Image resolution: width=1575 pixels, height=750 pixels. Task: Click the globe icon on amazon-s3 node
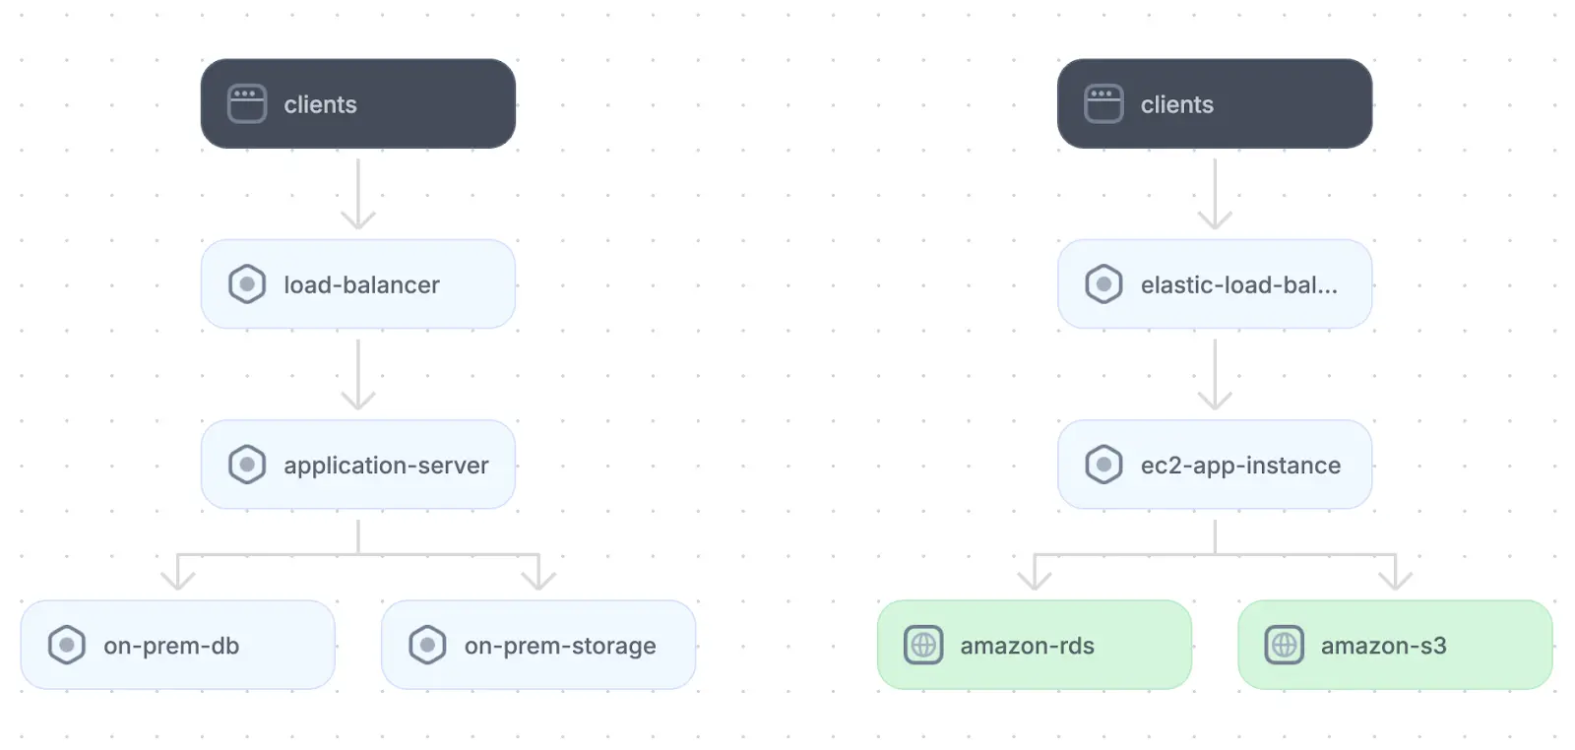coord(1284,645)
